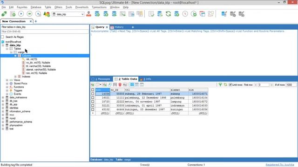Open the new query editor icon

tap(13, 14)
